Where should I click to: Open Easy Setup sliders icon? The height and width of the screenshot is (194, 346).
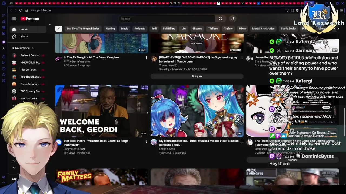pos(342,10)
